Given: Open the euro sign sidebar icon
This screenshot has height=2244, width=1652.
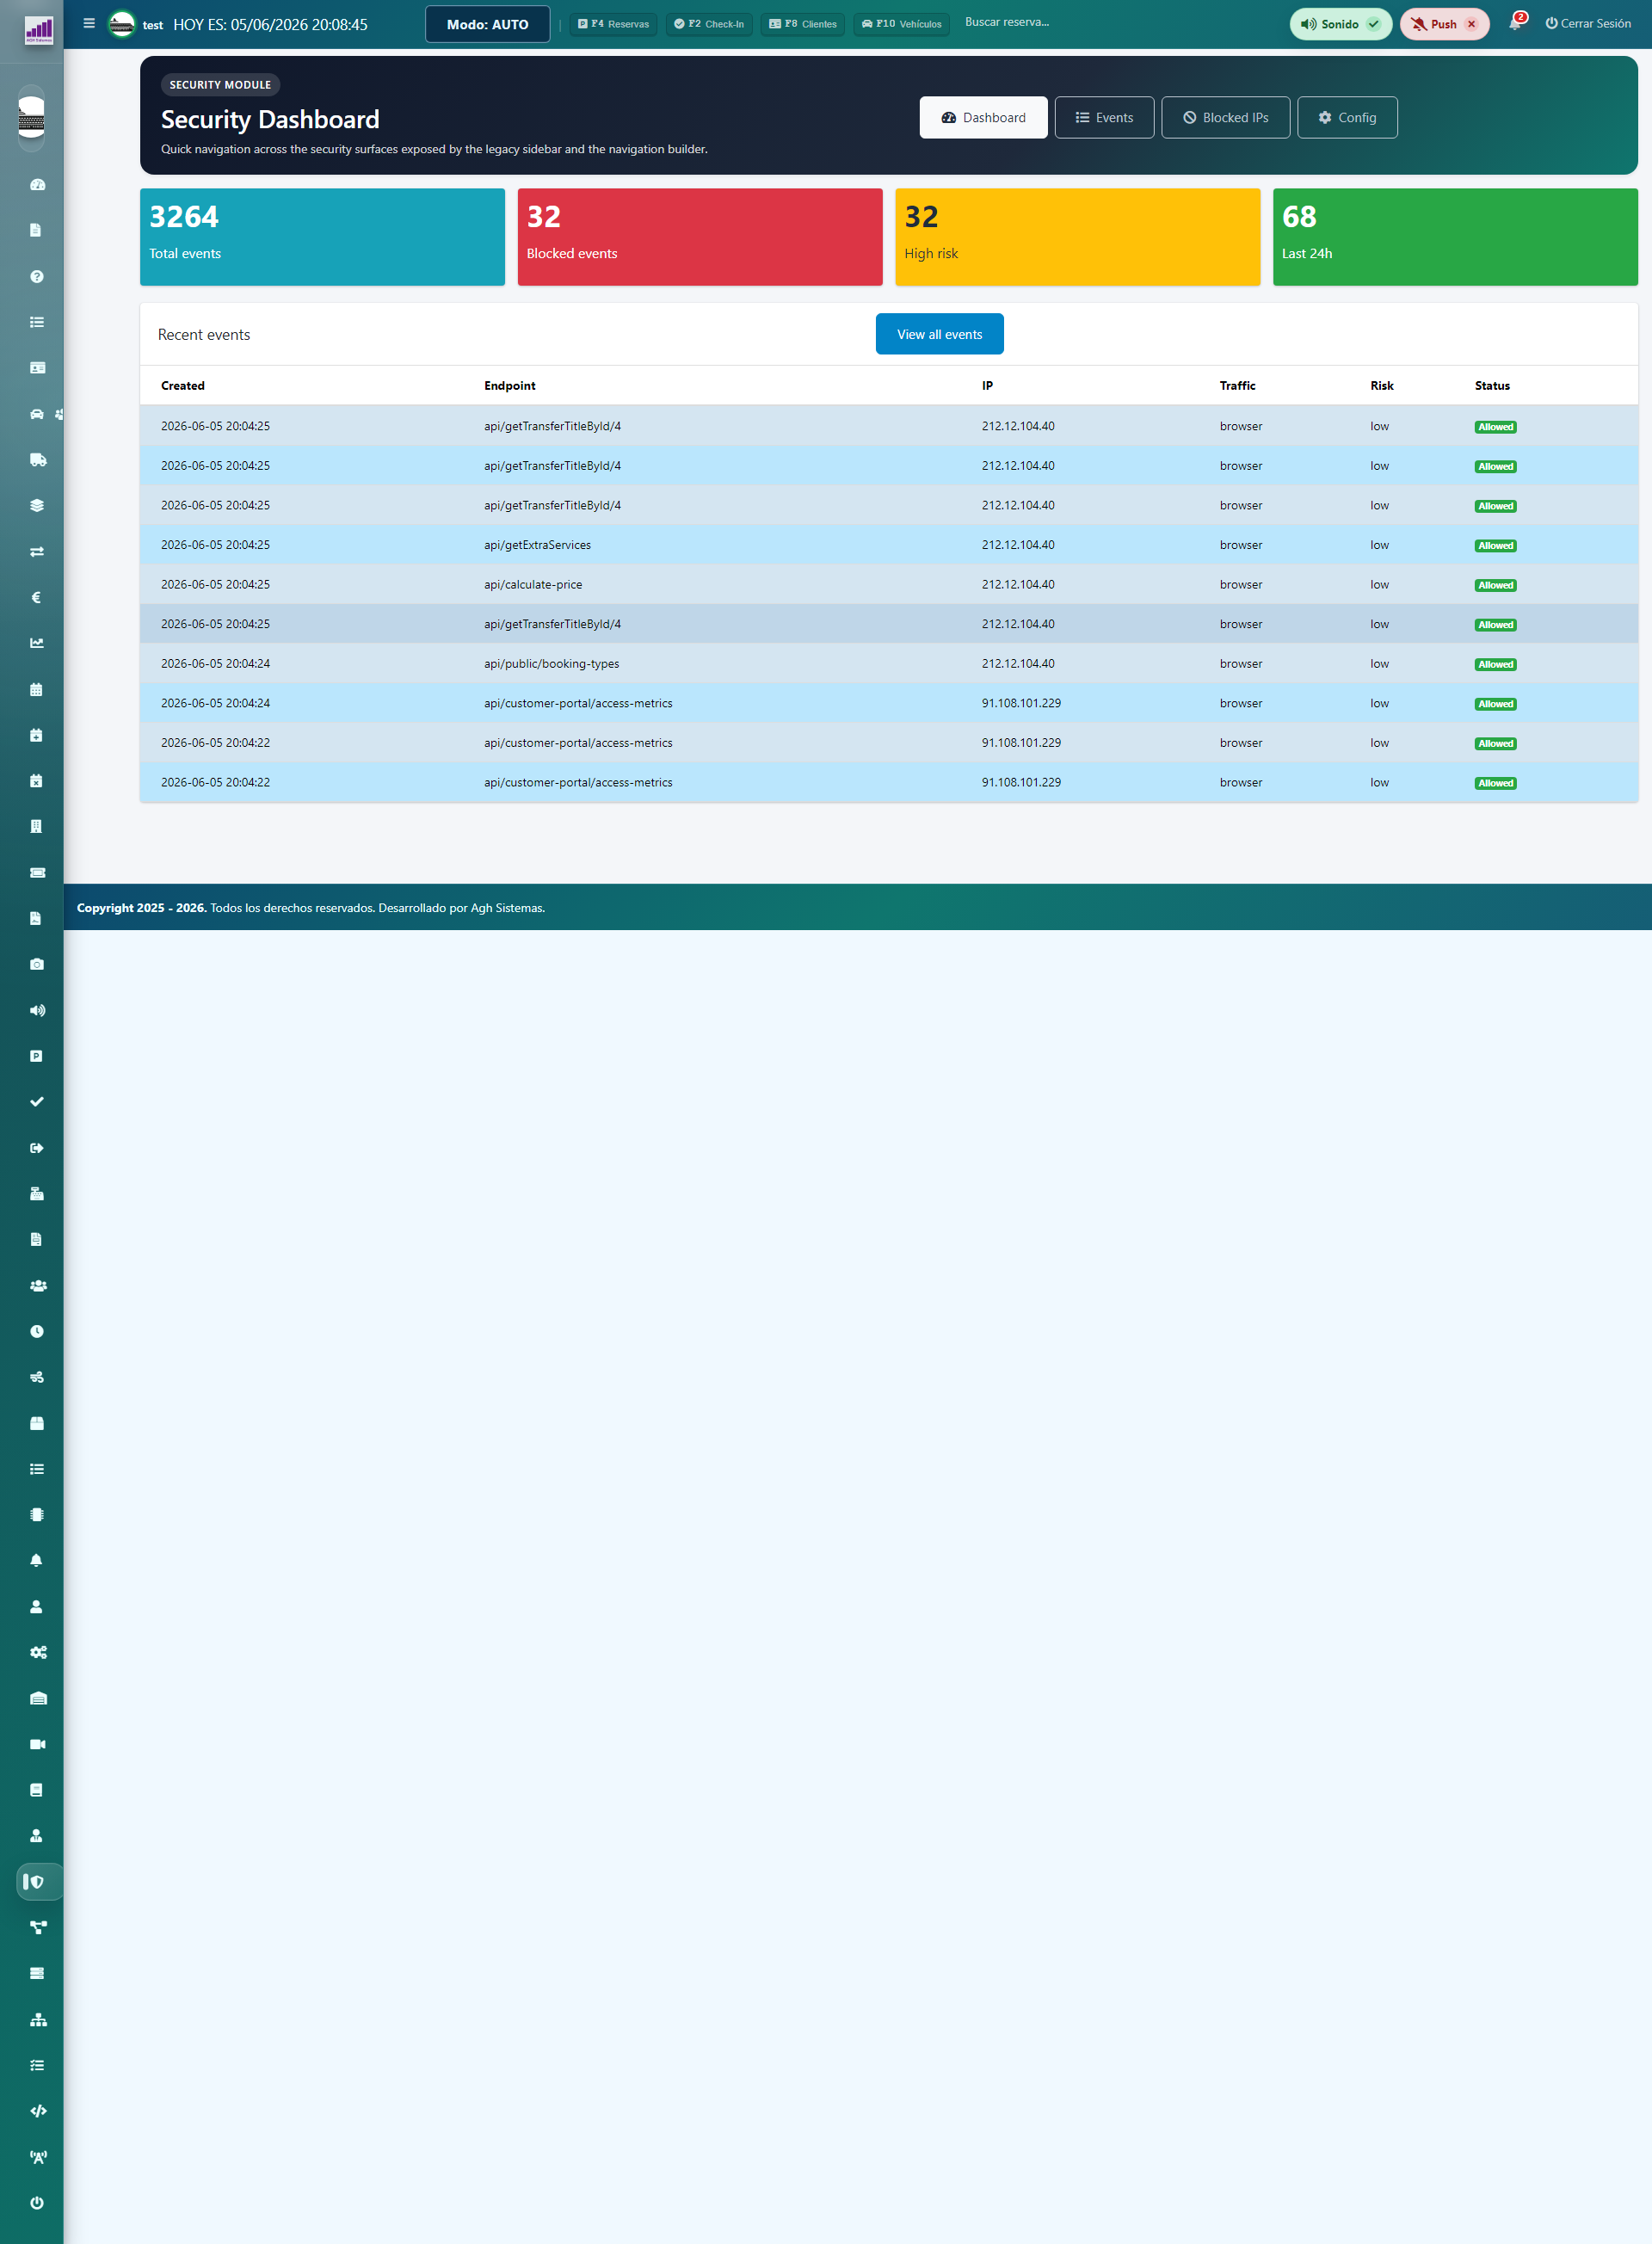Looking at the screenshot, I should tap(37, 597).
